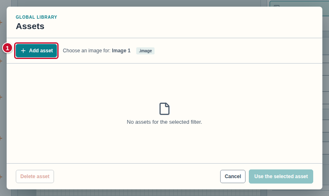Image resolution: width=329 pixels, height=196 pixels.
Task: Click the 'GLOBAL LIBRARY' label
Action: coord(37,17)
